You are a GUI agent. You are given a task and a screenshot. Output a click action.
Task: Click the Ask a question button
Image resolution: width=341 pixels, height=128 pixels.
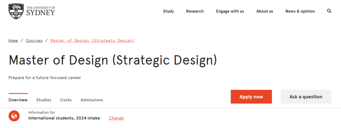tap(306, 97)
